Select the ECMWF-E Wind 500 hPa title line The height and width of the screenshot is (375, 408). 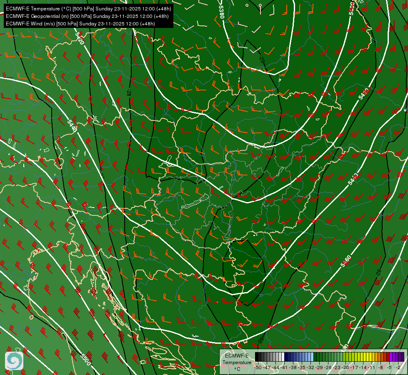click(80, 24)
